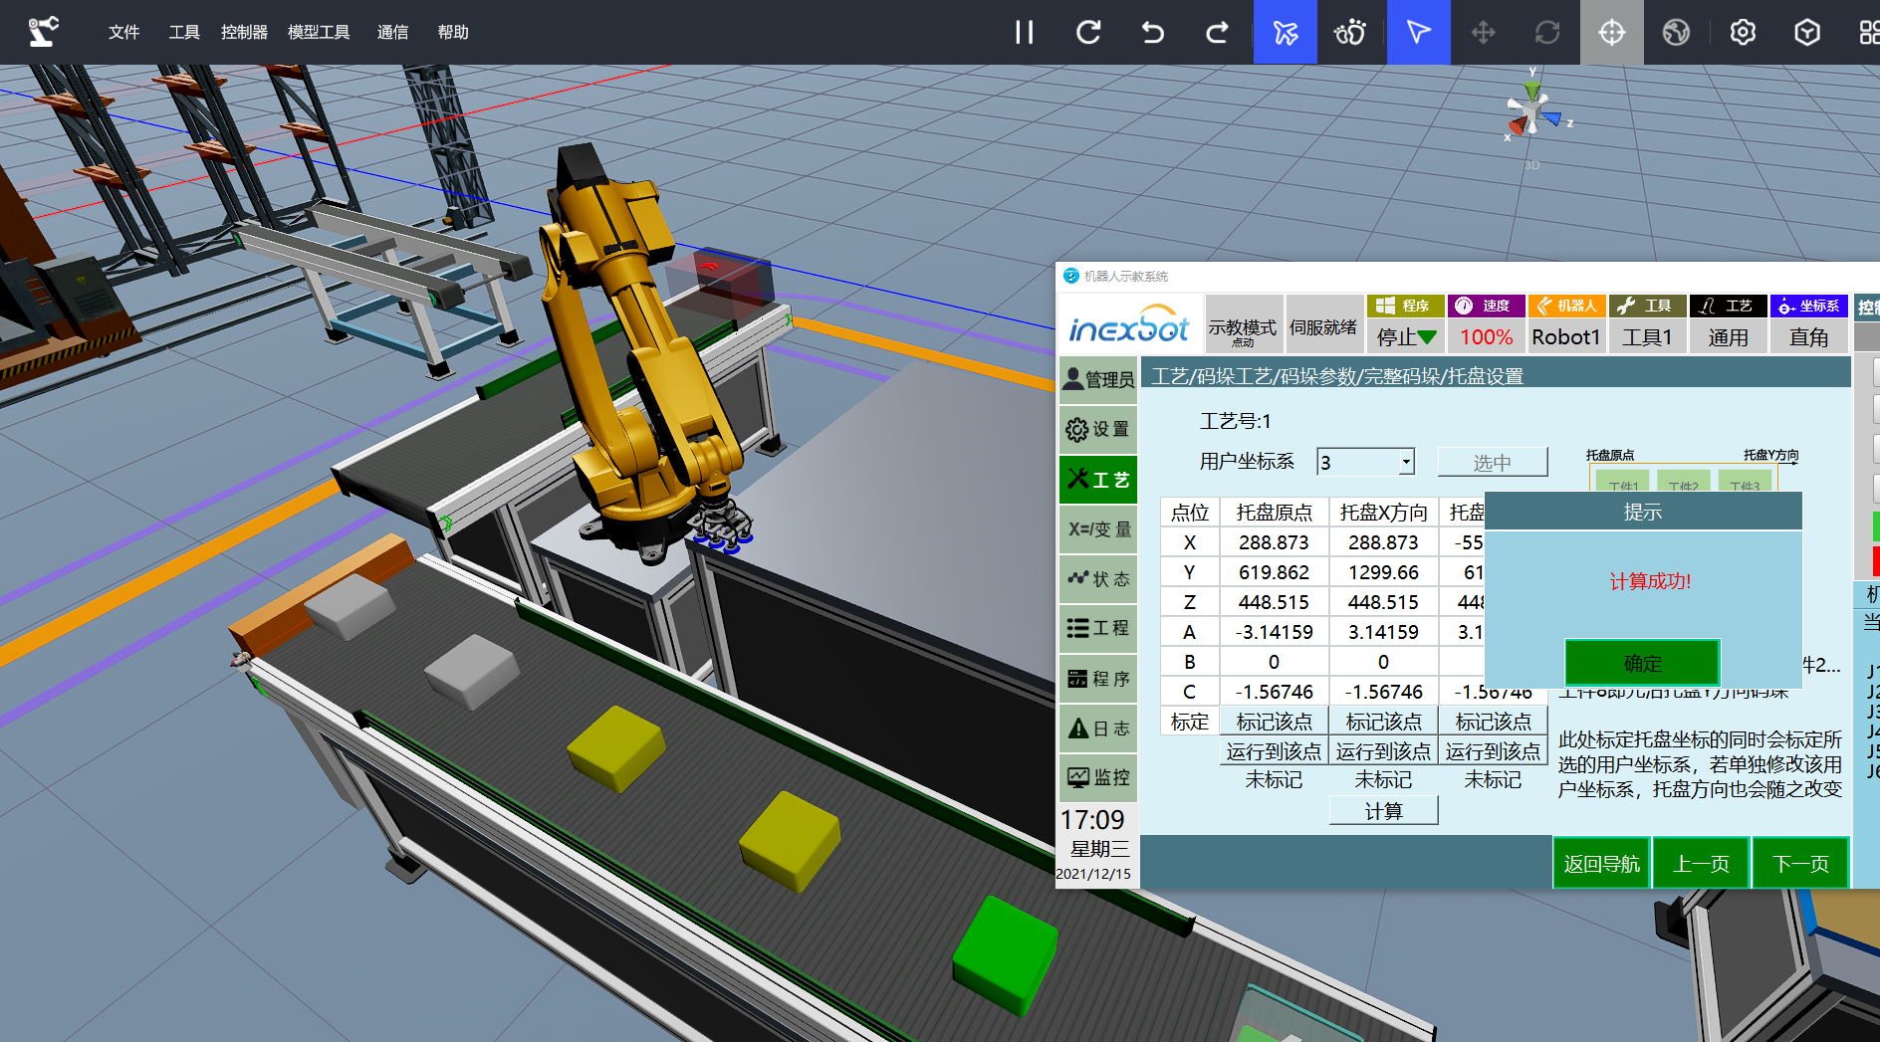Screen dimensions: 1880x1042
Task: Select the 托盘原点 A value -3.14159
Action: (1275, 632)
